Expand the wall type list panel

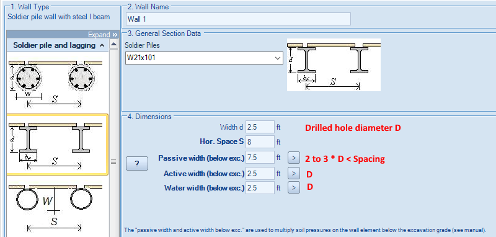coord(103,35)
